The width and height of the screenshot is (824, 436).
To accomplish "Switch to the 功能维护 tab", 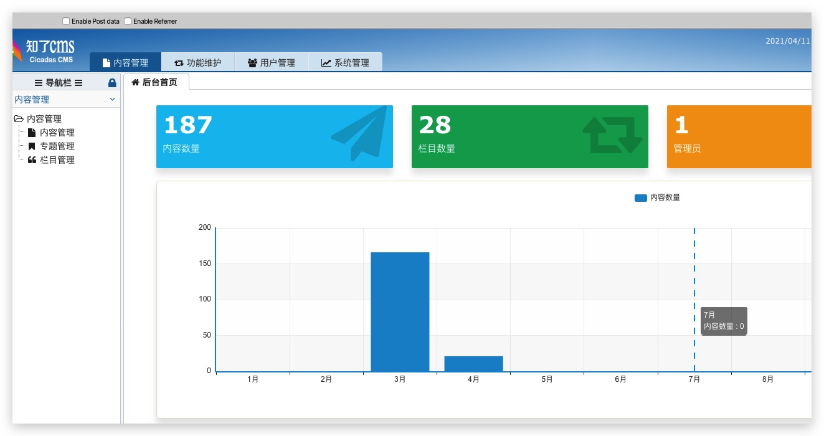I will 198,62.
